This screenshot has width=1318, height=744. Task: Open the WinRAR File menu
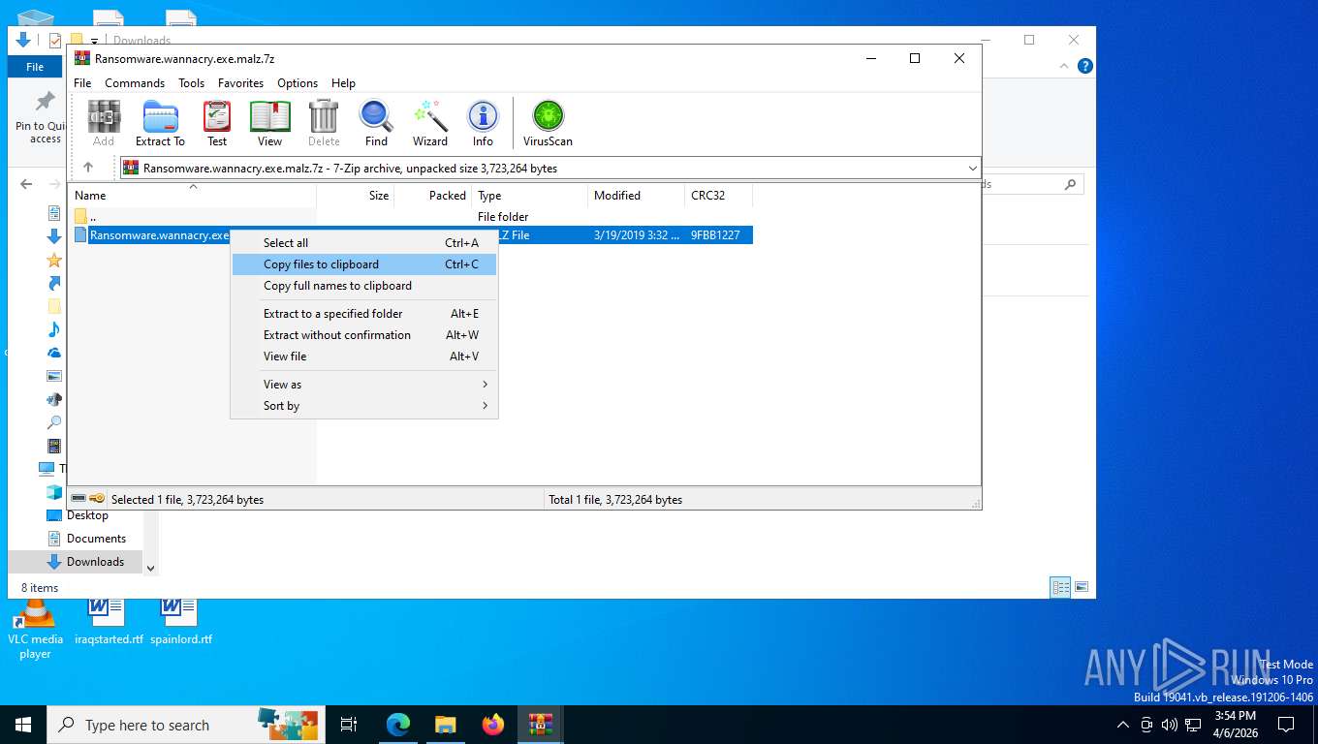click(82, 83)
